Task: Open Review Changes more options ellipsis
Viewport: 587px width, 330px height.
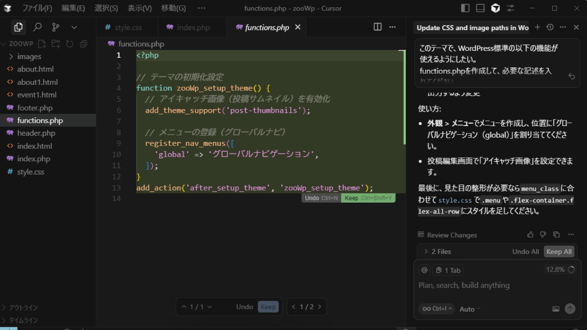Action: tap(571, 235)
